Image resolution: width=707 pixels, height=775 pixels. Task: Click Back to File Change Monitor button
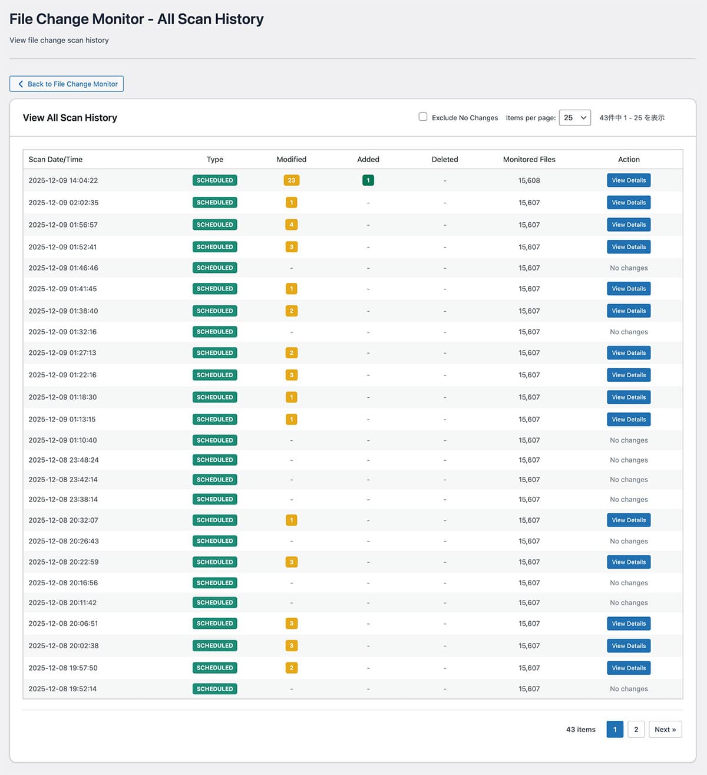[x=67, y=84]
